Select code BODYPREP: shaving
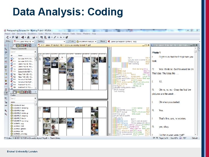The height and width of the screenshot is (157, 209). (19, 116)
